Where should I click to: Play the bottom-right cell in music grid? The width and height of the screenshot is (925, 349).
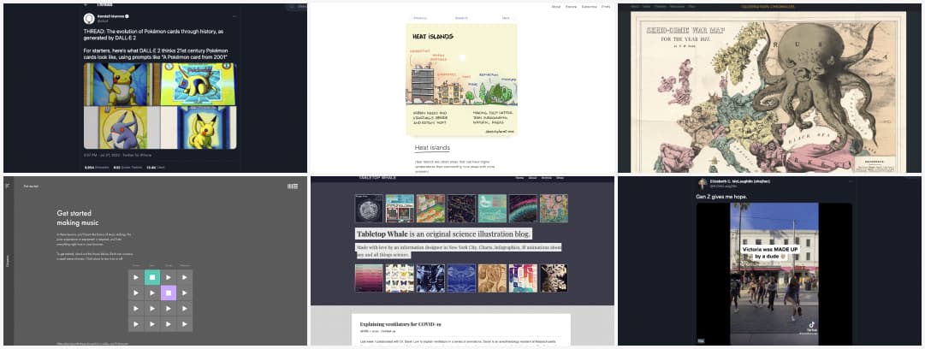[185, 324]
